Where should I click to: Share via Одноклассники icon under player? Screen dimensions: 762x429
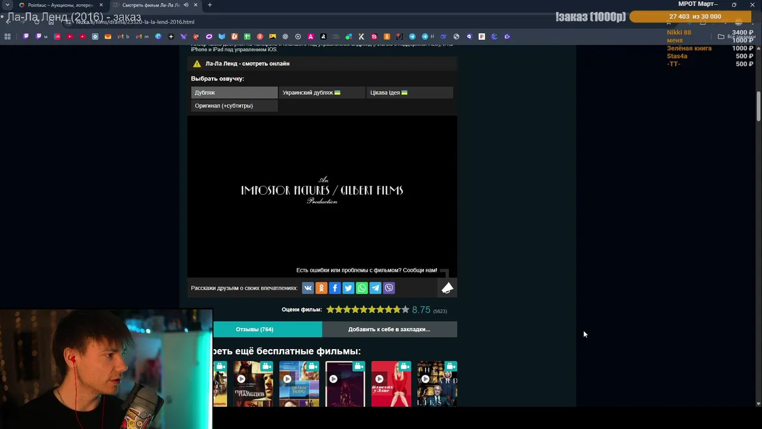click(321, 288)
